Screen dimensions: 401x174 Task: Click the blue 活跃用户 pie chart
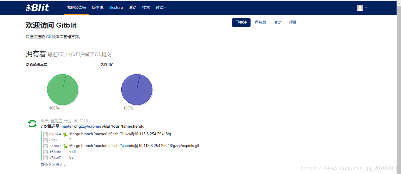click(137, 89)
